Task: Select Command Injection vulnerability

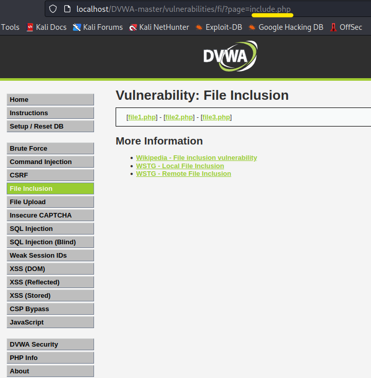Action: 50,162
